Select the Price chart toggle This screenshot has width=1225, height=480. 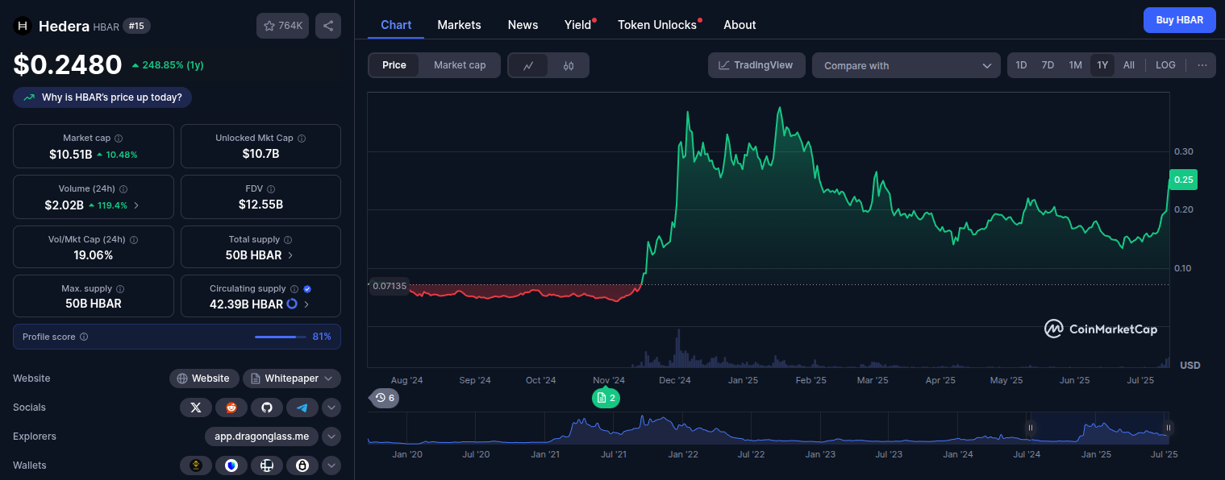pyautogui.click(x=394, y=65)
